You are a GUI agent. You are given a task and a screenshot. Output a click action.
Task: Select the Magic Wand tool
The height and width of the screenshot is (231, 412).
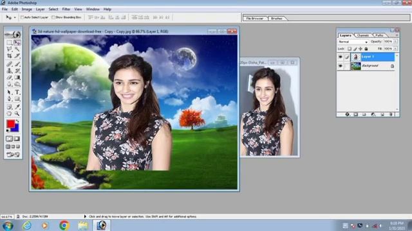point(17,49)
